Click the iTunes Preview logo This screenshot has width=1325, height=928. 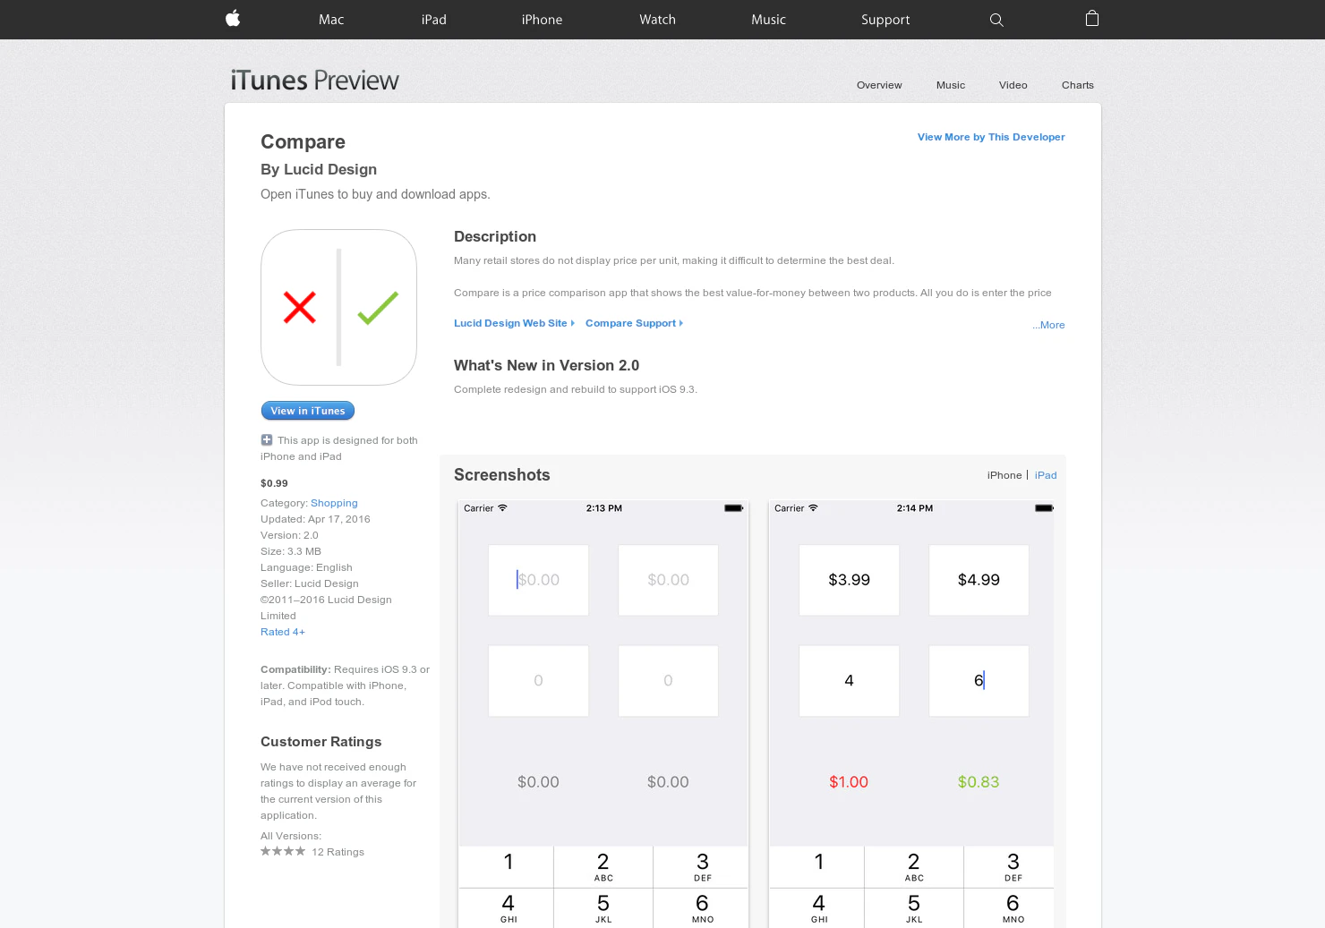[314, 81]
